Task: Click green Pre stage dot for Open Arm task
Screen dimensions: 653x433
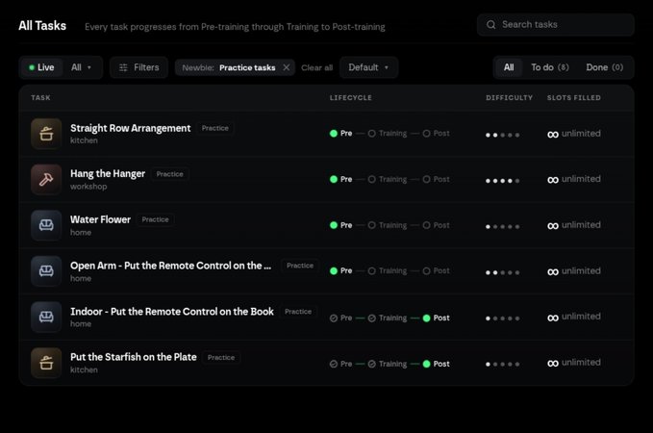Action: pyautogui.click(x=333, y=271)
